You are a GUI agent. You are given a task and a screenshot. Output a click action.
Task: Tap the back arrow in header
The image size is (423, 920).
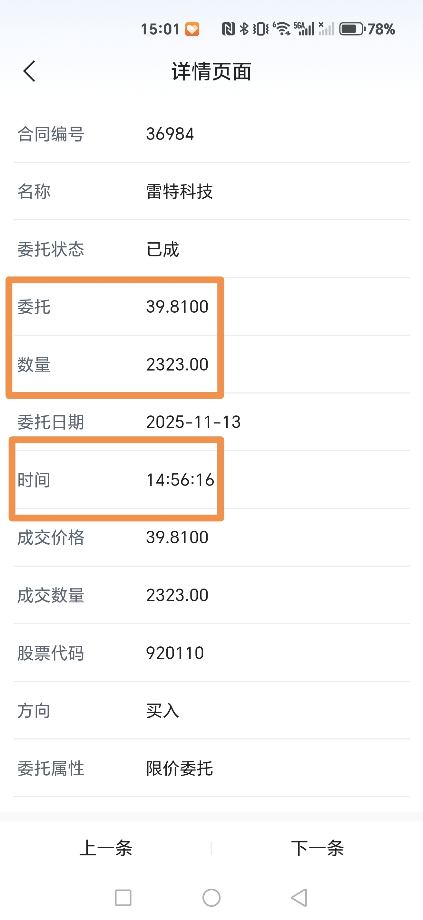30,71
